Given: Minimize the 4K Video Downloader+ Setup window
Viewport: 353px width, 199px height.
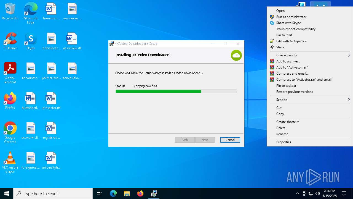Looking at the screenshot, I should point(213,44).
